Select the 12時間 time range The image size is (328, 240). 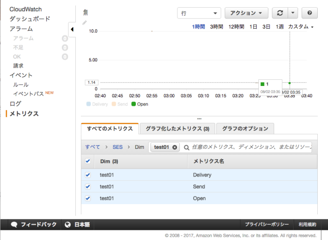[x=236, y=27]
